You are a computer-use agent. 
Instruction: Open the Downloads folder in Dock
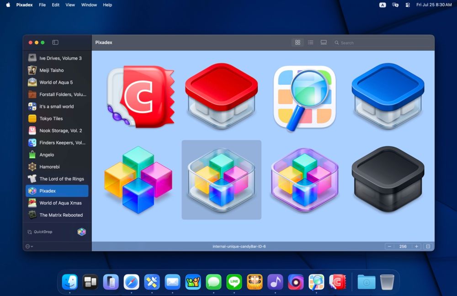click(x=367, y=282)
